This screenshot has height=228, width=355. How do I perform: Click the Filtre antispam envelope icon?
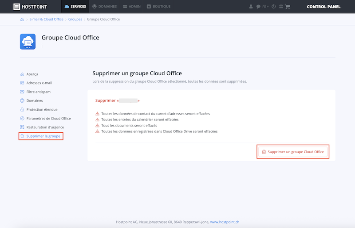click(x=22, y=92)
